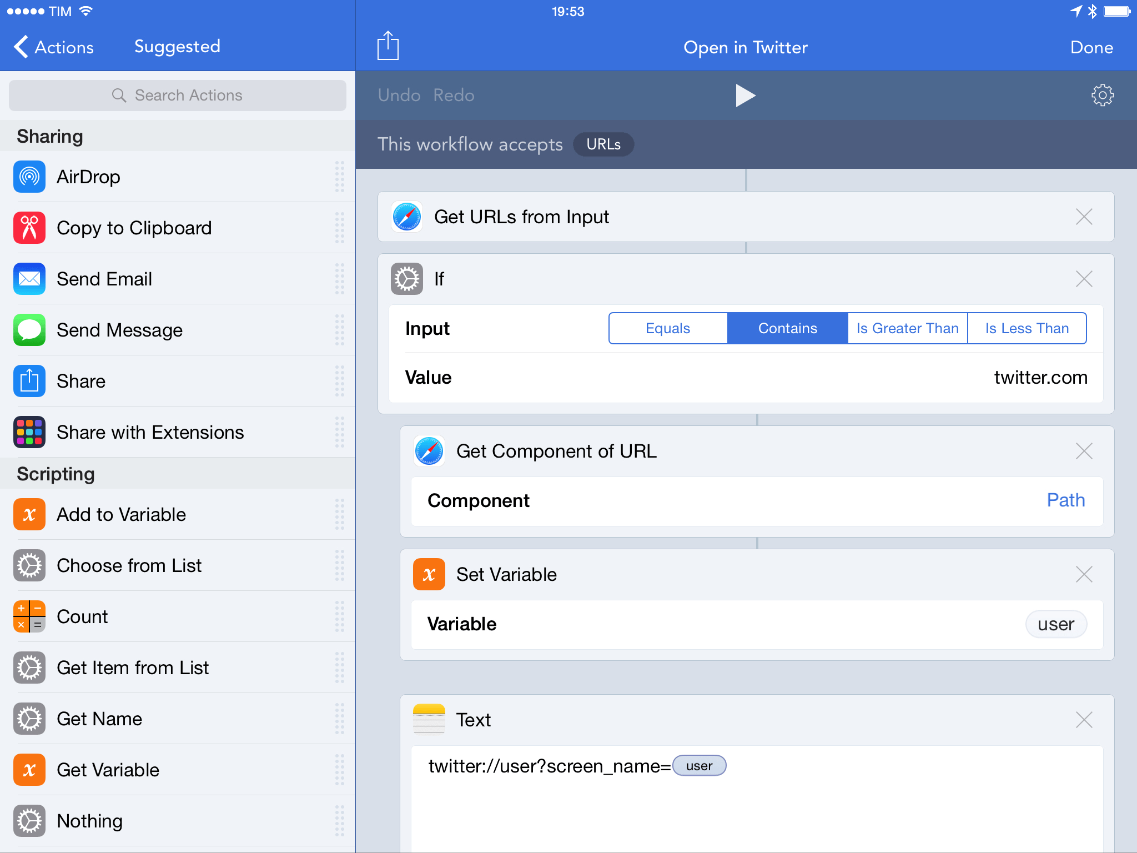Edit the Value field twitter.com
Viewport: 1137px width, 853px height.
[1040, 378]
